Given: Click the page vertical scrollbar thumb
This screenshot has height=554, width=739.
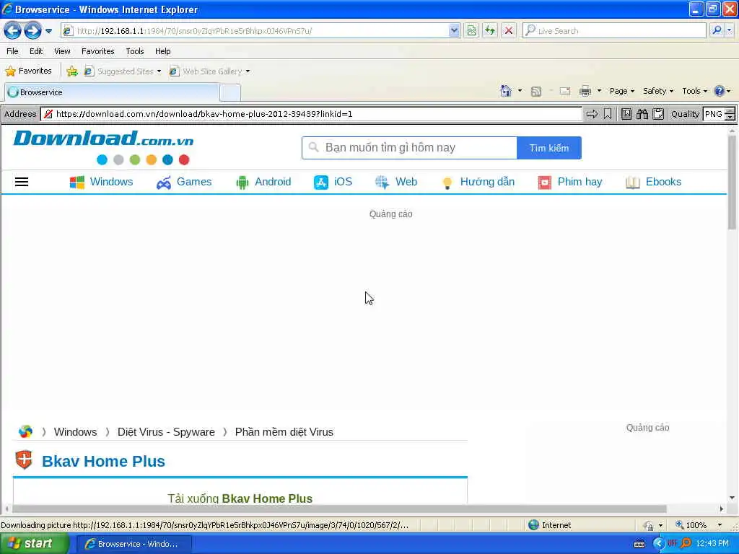Looking at the screenshot, I should point(732,183).
